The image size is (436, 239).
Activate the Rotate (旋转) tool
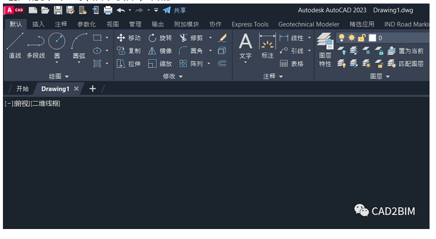160,38
